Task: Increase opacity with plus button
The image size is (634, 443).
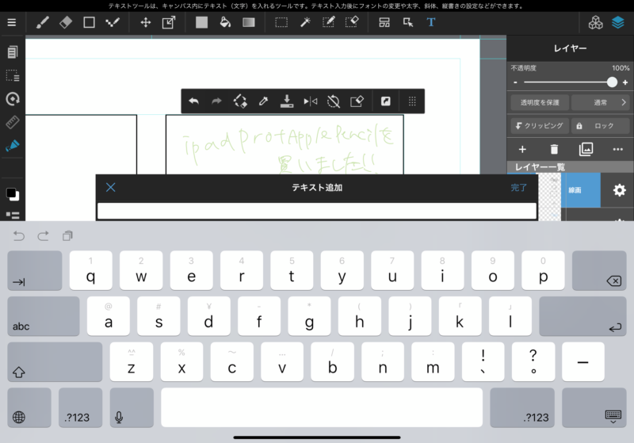Action: pyautogui.click(x=625, y=82)
